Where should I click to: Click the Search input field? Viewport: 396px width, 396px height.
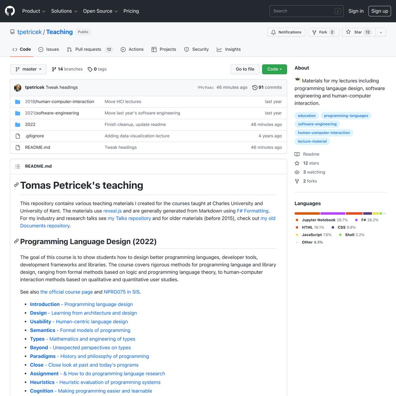pyautogui.click(x=307, y=11)
